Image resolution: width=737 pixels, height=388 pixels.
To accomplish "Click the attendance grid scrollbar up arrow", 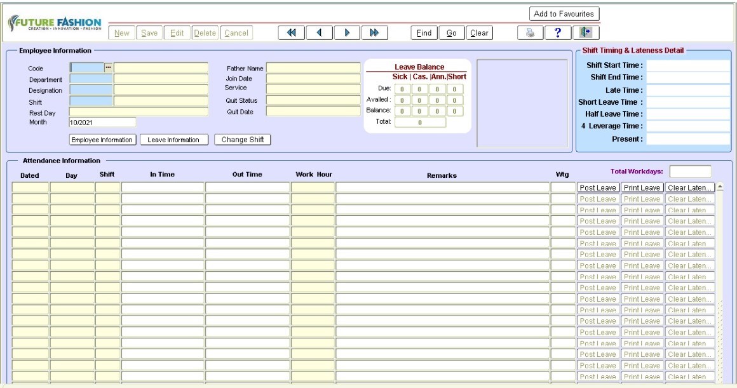I will 720,187.
